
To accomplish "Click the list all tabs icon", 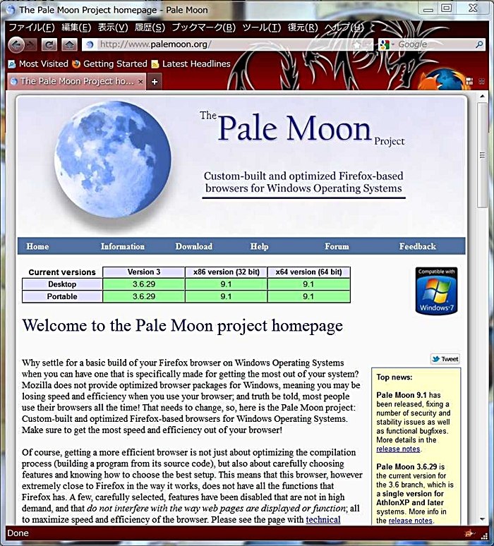I will [482, 82].
